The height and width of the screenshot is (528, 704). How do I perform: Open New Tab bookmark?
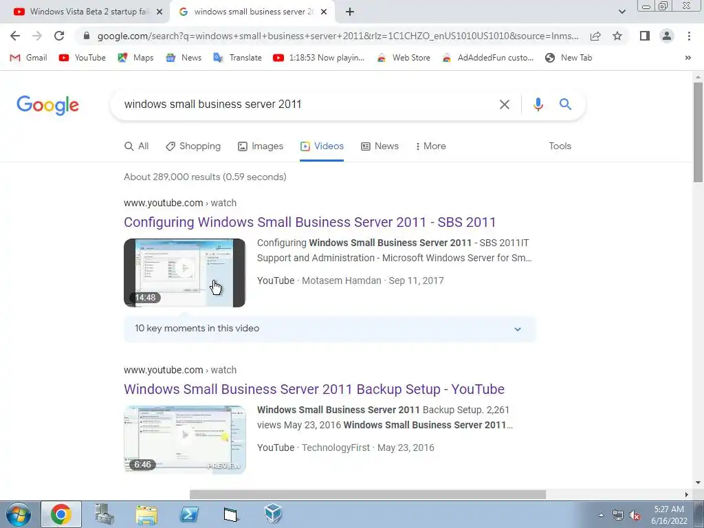pyautogui.click(x=569, y=58)
